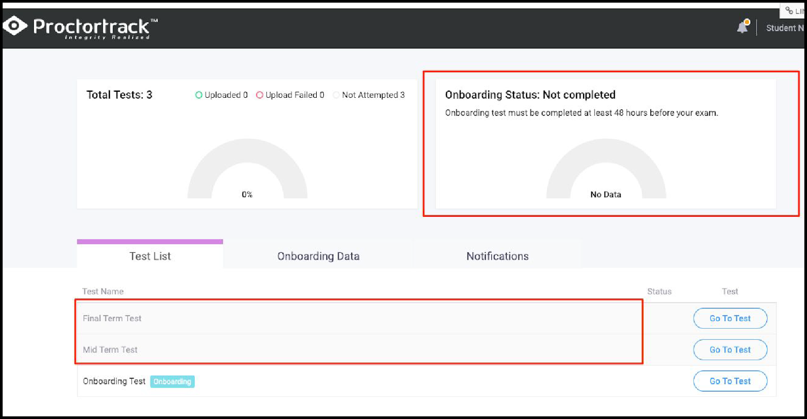
Task: Switch to the Notifications tab
Action: (497, 256)
